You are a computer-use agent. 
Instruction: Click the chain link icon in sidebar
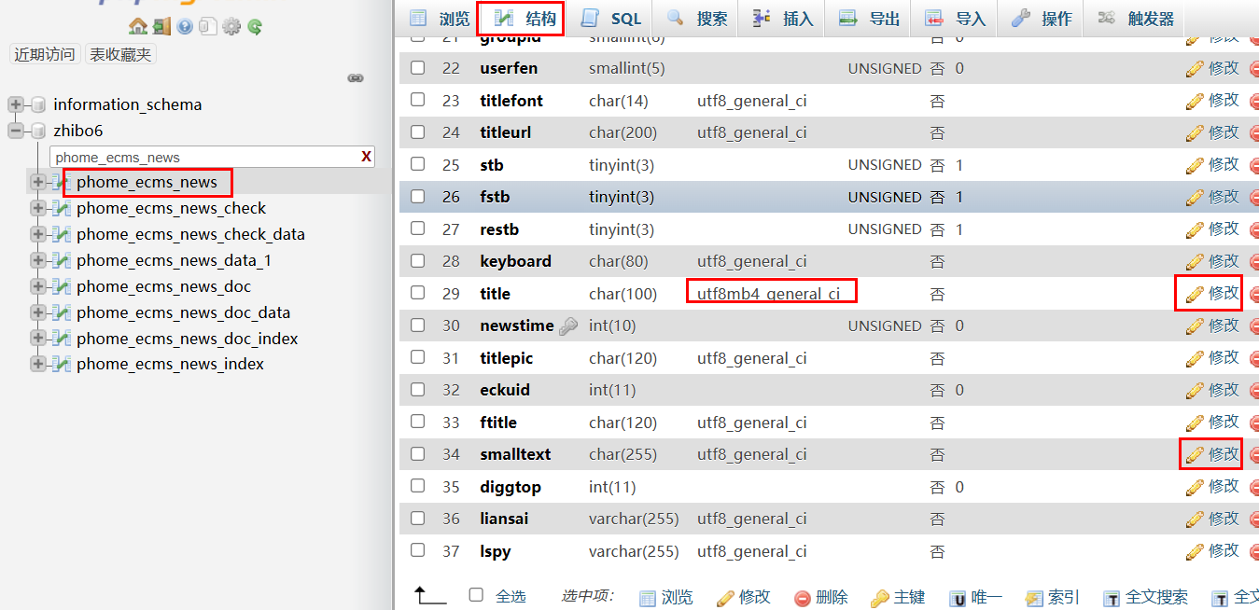pos(356,78)
